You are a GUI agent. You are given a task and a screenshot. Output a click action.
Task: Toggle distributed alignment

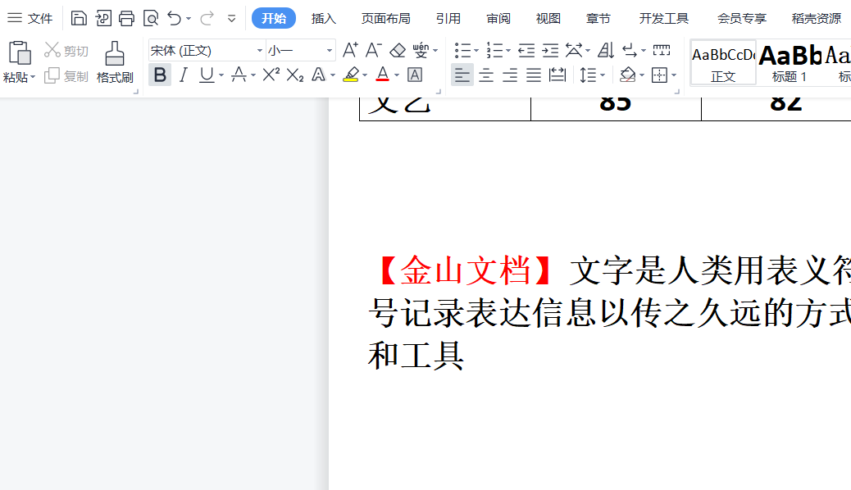557,75
